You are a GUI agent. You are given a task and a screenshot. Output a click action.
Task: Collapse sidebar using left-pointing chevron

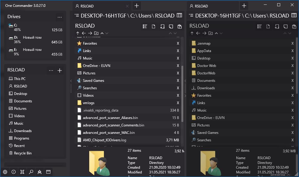pyautogui.click(x=71, y=81)
